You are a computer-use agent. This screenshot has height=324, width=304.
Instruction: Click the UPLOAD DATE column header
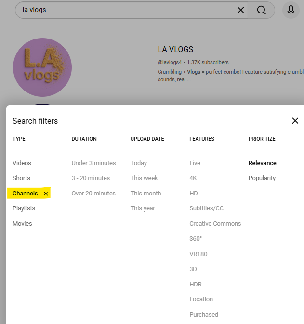point(147,139)
